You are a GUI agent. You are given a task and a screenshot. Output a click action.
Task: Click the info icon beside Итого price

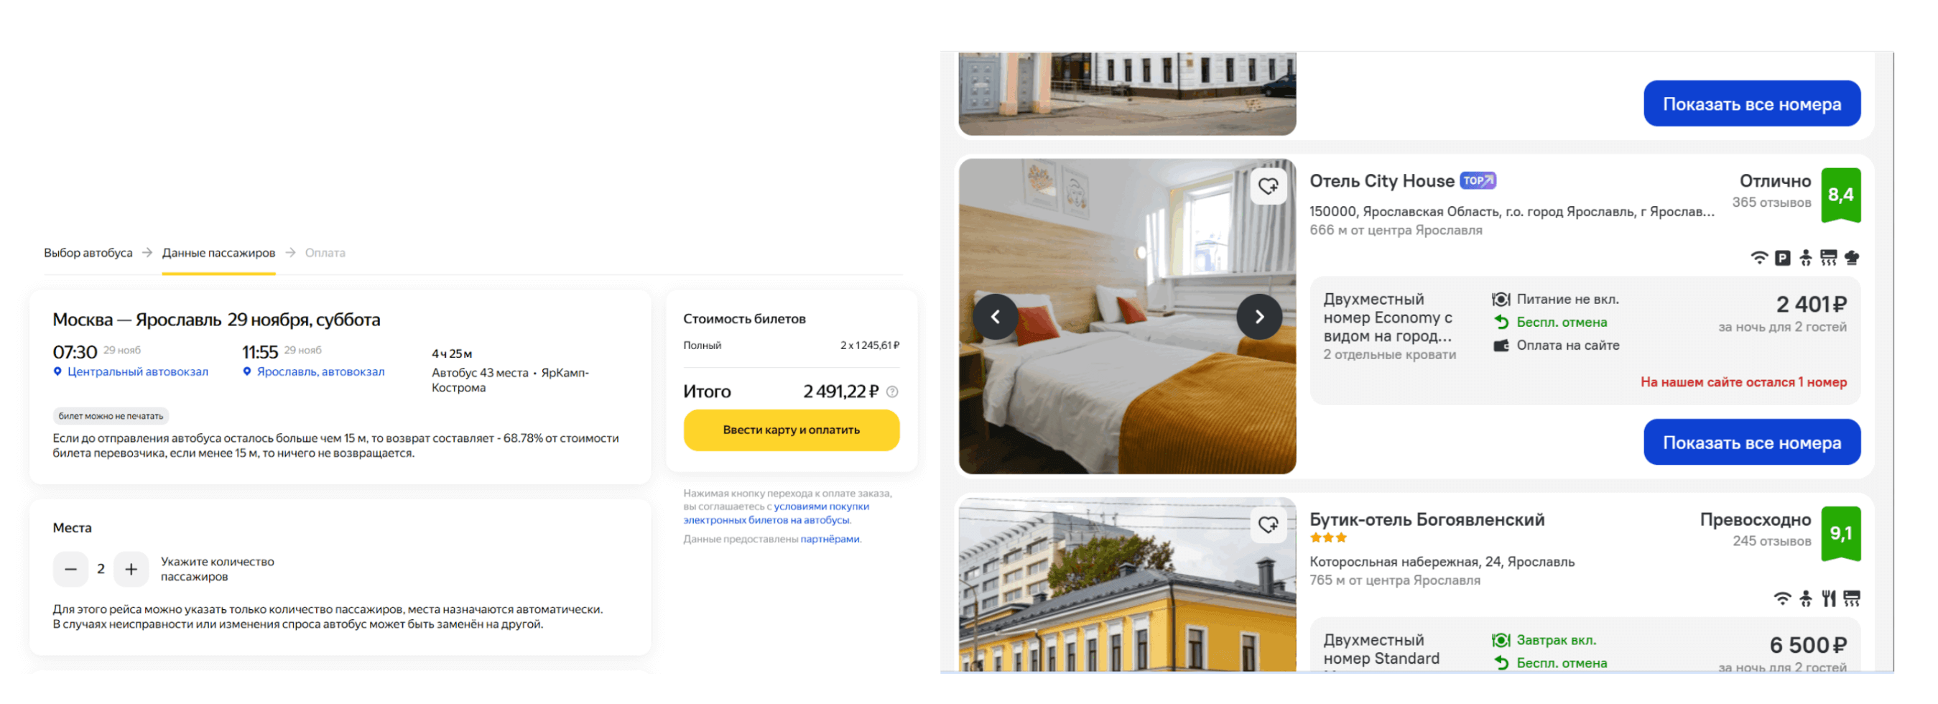(x=892, y=391)
